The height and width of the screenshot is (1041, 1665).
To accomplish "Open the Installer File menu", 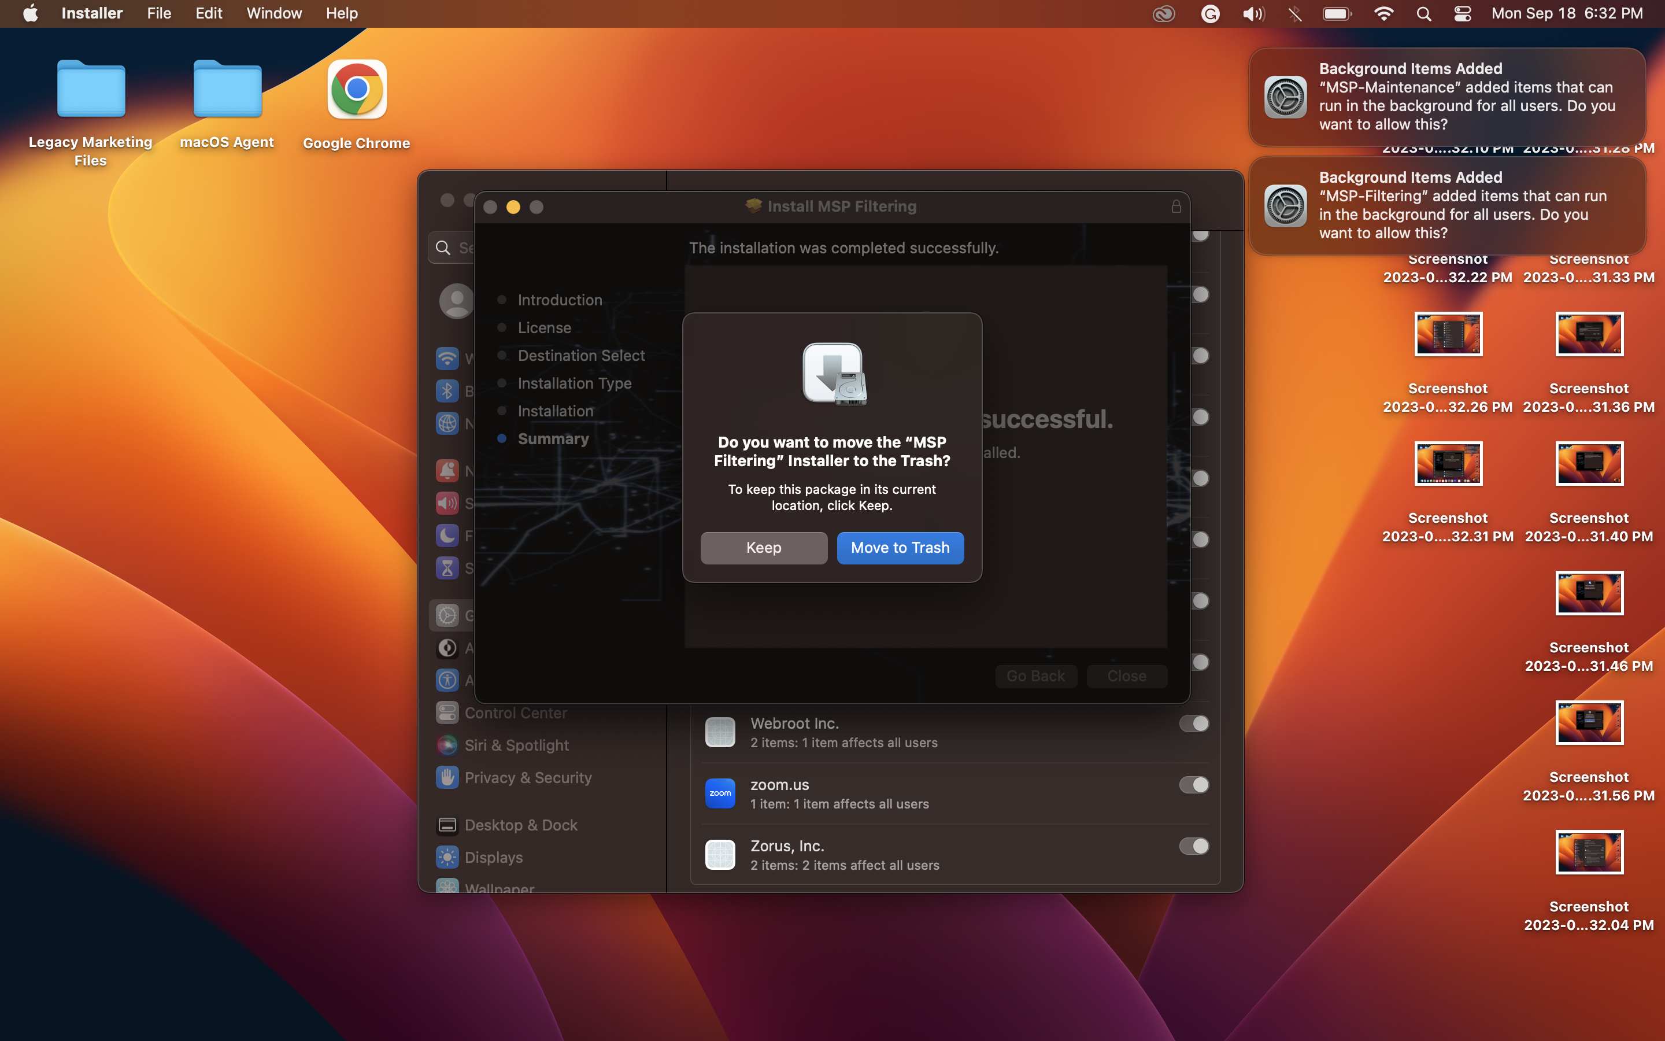I will [x=158, y=13].
